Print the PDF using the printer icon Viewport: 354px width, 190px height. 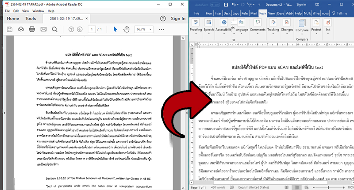(x=33, y=29)
